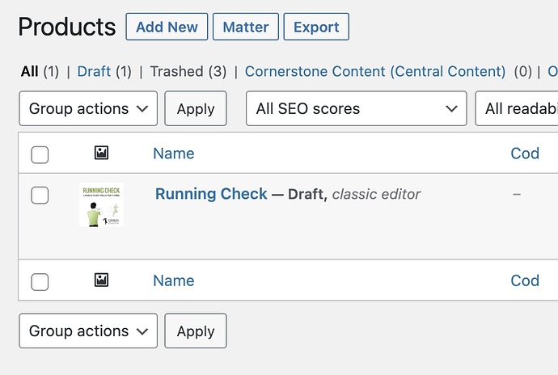
Task: Sort by Name column in table header
Action: point(173,153)
